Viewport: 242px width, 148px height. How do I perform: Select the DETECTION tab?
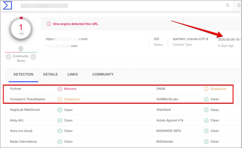pyautogui.click(x=23, y=74)
